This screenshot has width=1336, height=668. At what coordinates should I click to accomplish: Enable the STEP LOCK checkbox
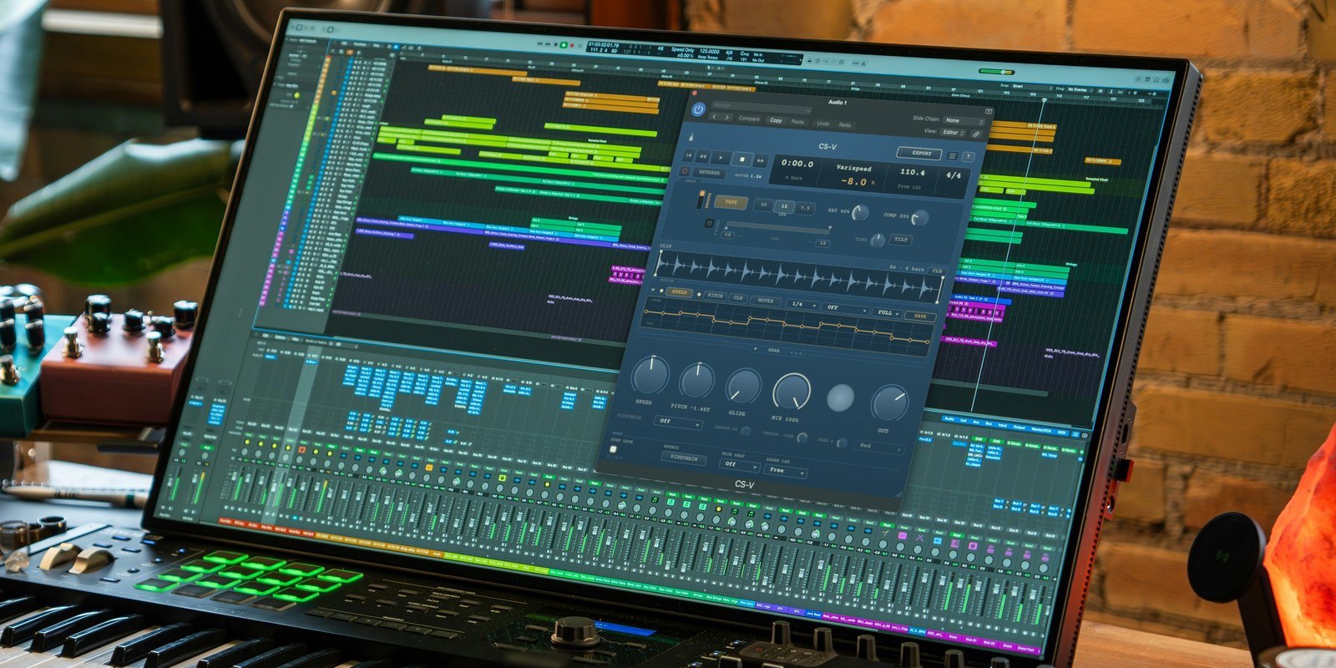pyautogui.click(x=613, y=449)
